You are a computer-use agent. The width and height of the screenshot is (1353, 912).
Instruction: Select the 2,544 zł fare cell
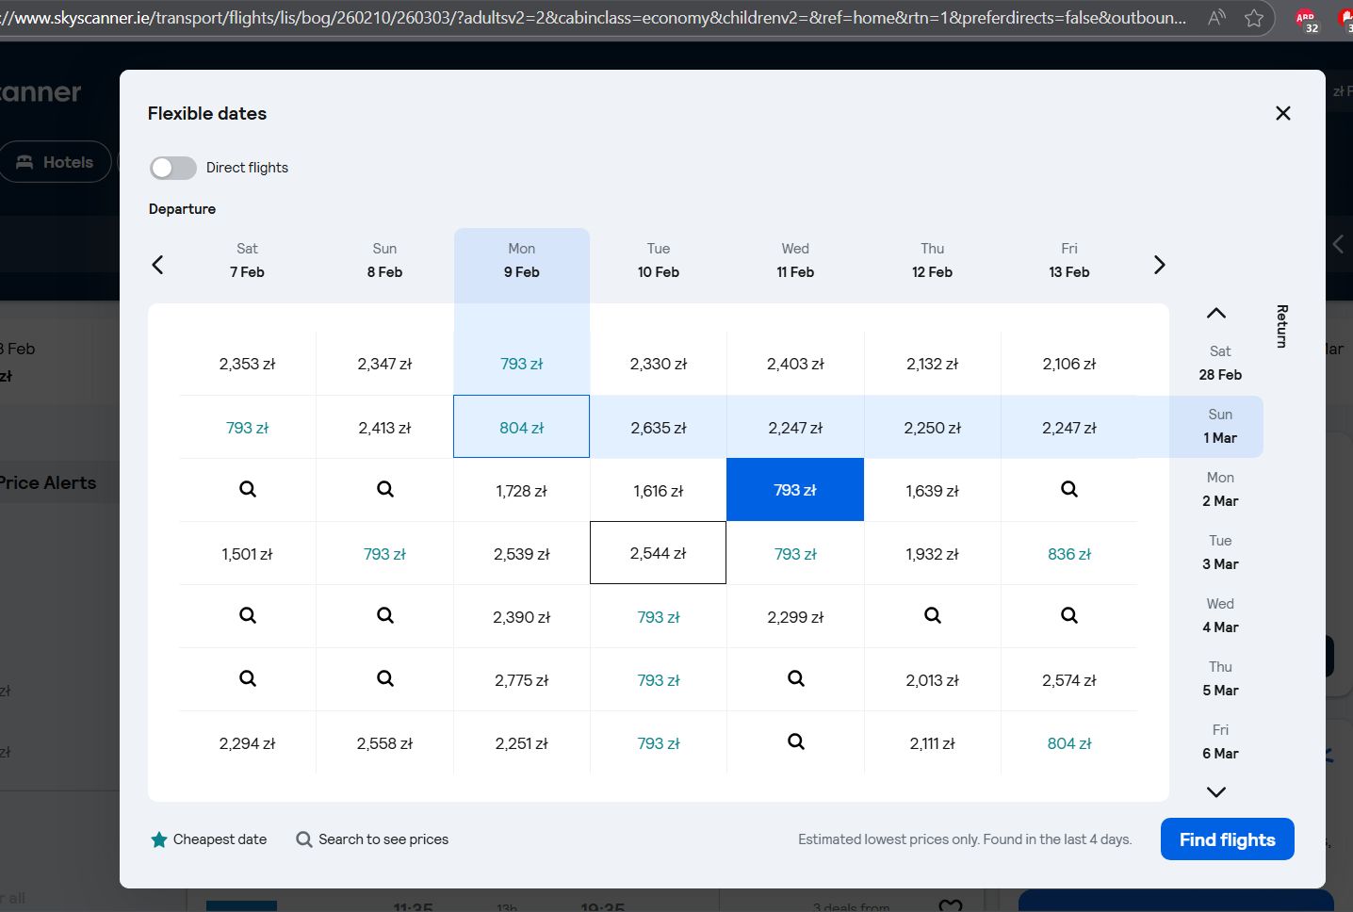[659, 554]
